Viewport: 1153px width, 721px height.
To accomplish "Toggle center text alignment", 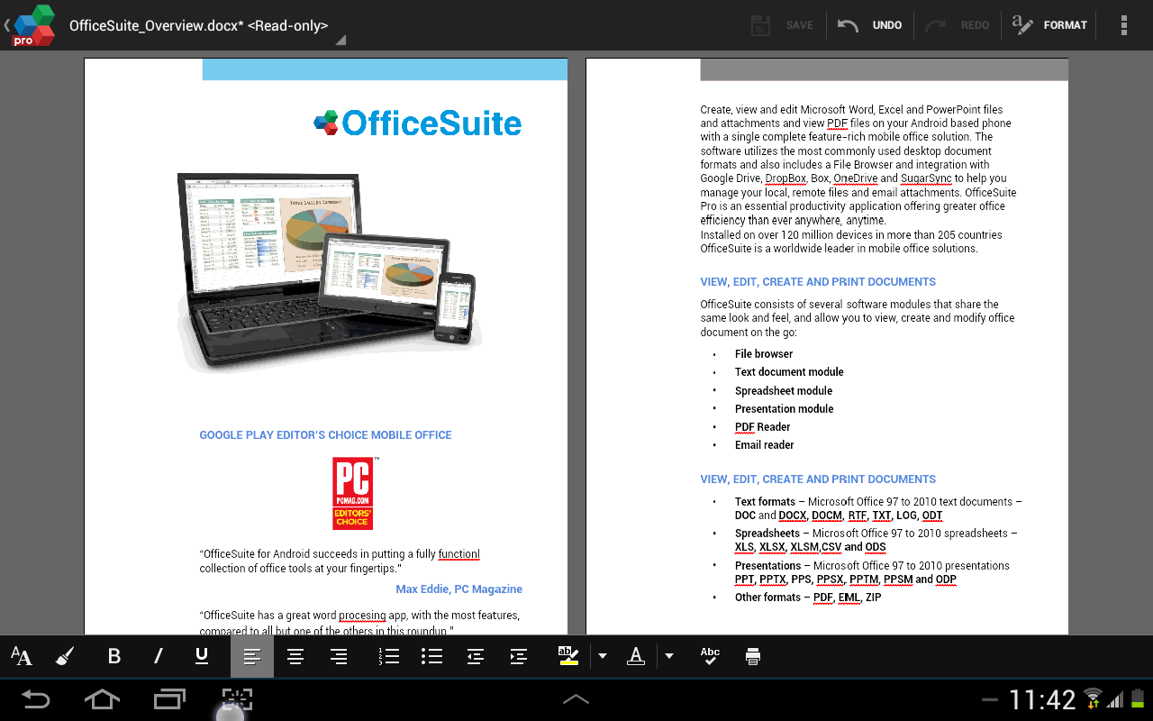I will (x=295, y=656).
